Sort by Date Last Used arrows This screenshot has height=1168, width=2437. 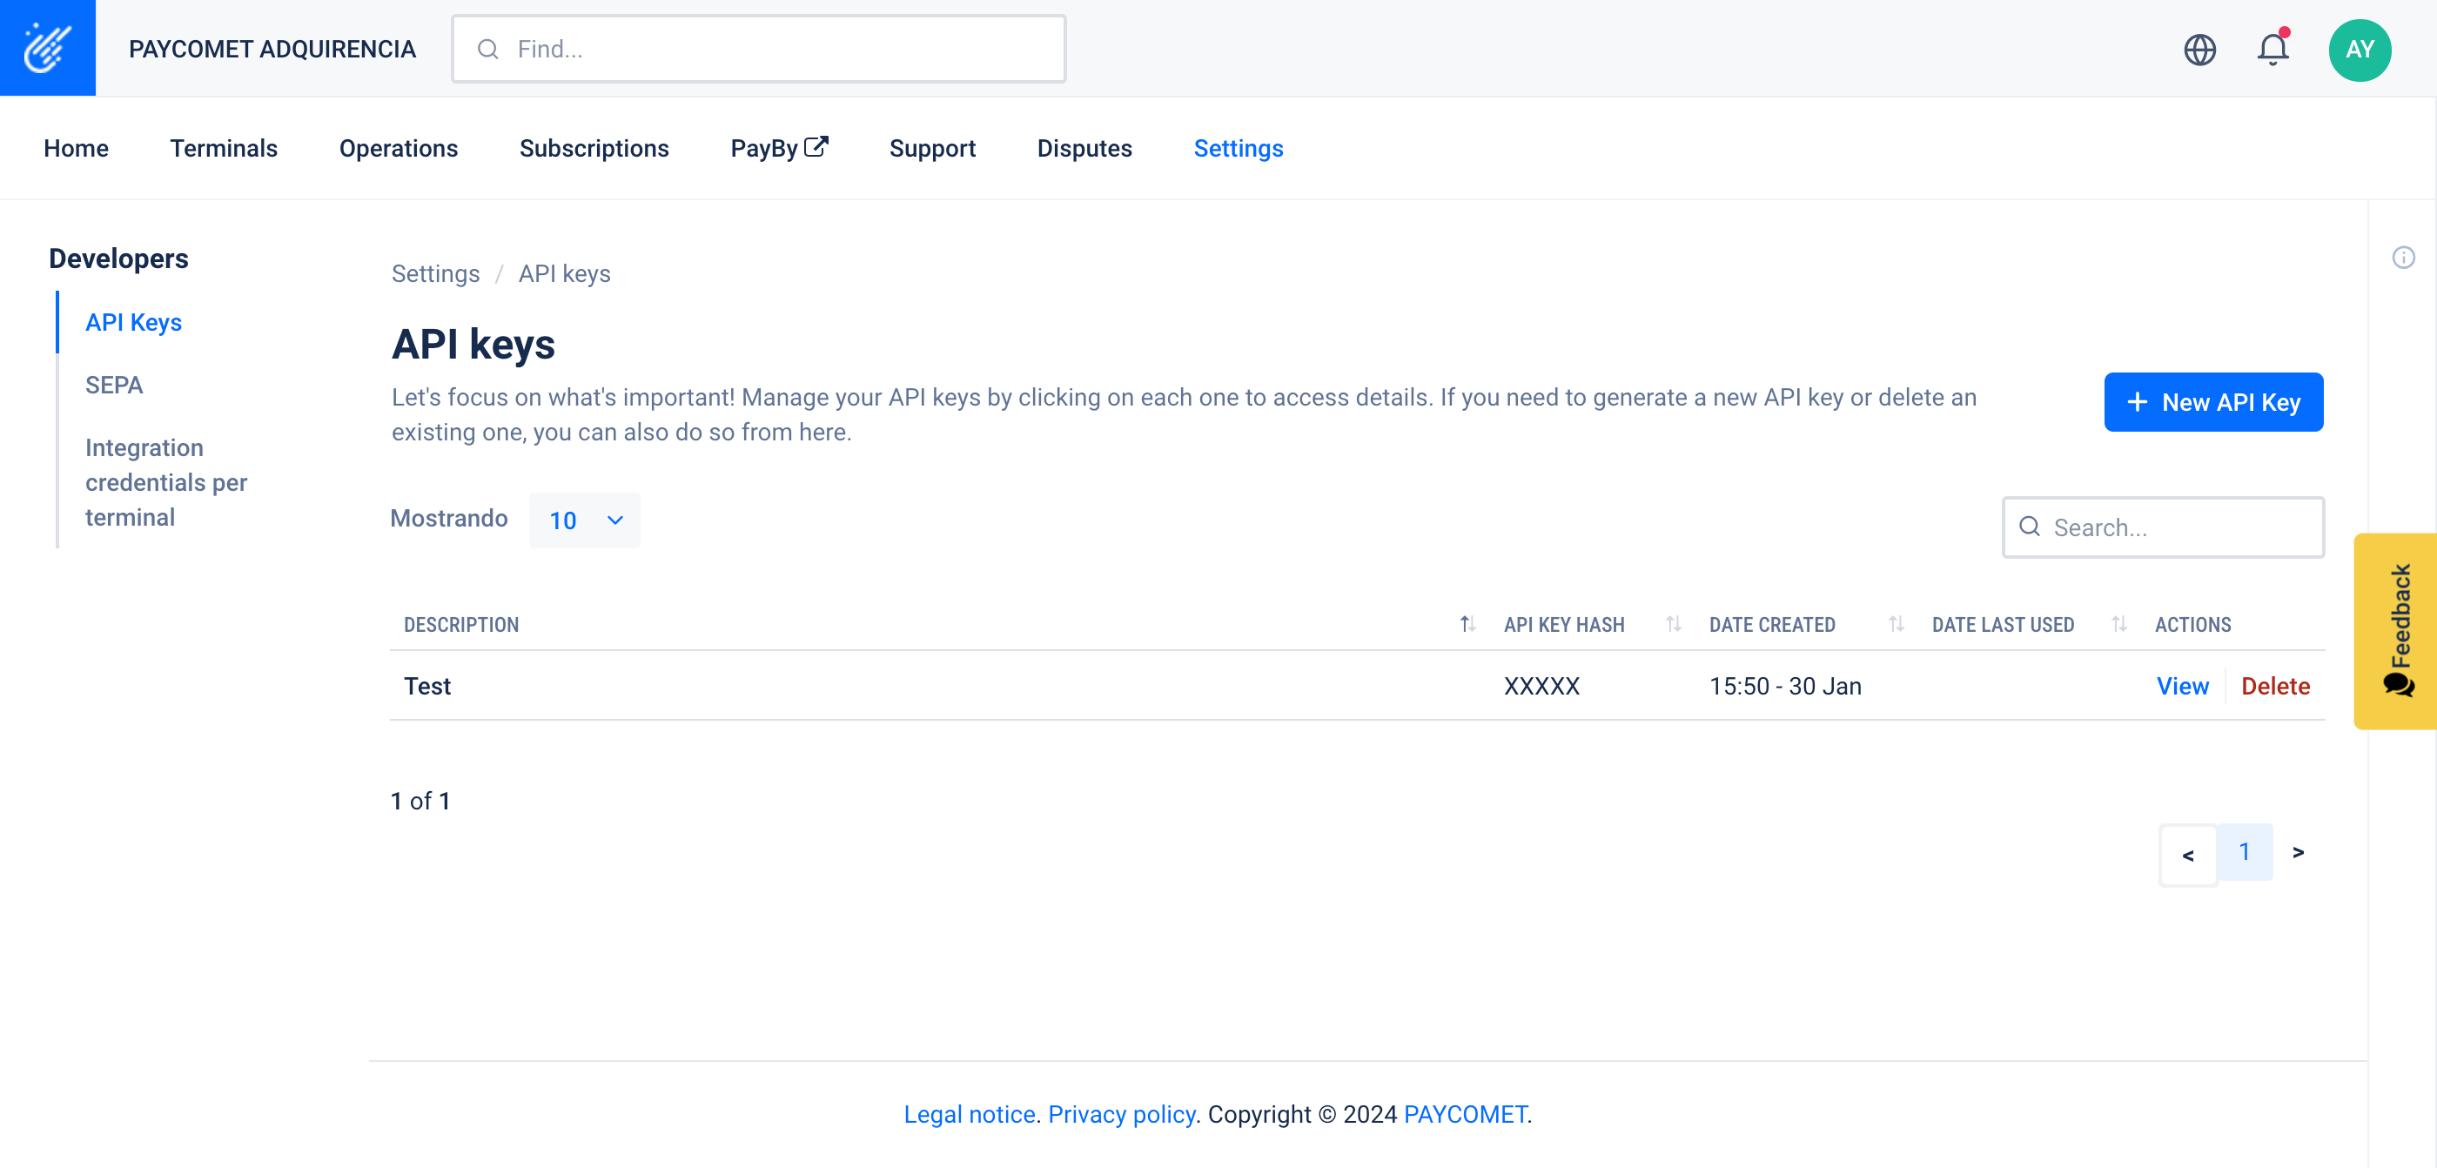[2119, 624]
